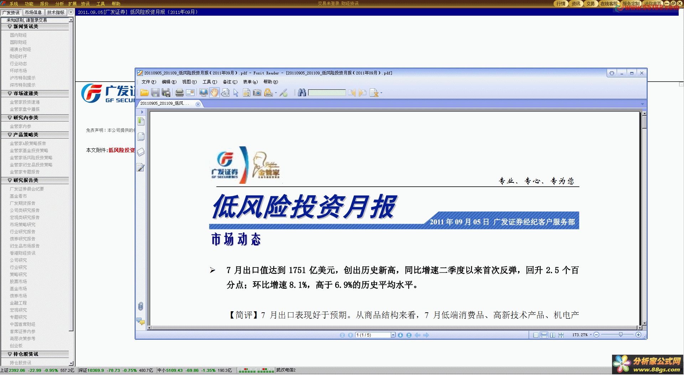
Task: Open the layers panel in Foxit sidebar
Action: [x=141, y=152]
